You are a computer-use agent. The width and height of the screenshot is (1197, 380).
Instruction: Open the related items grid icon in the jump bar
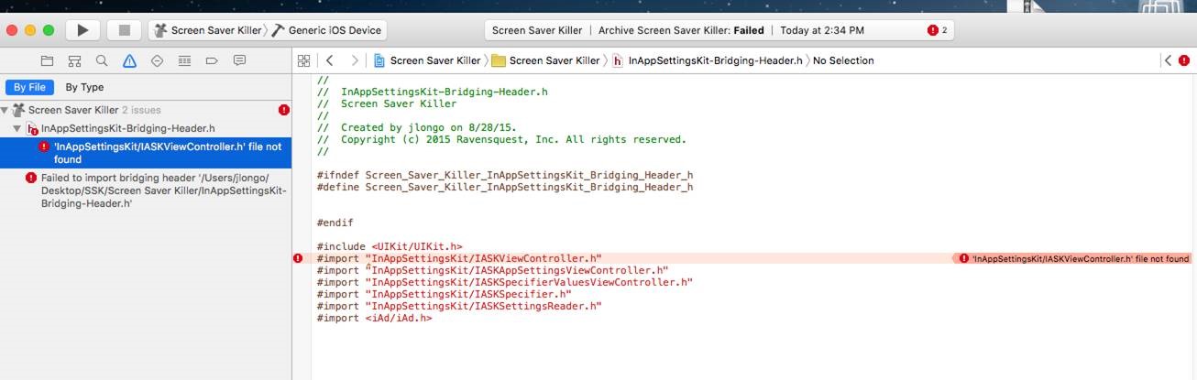(304, 60)
